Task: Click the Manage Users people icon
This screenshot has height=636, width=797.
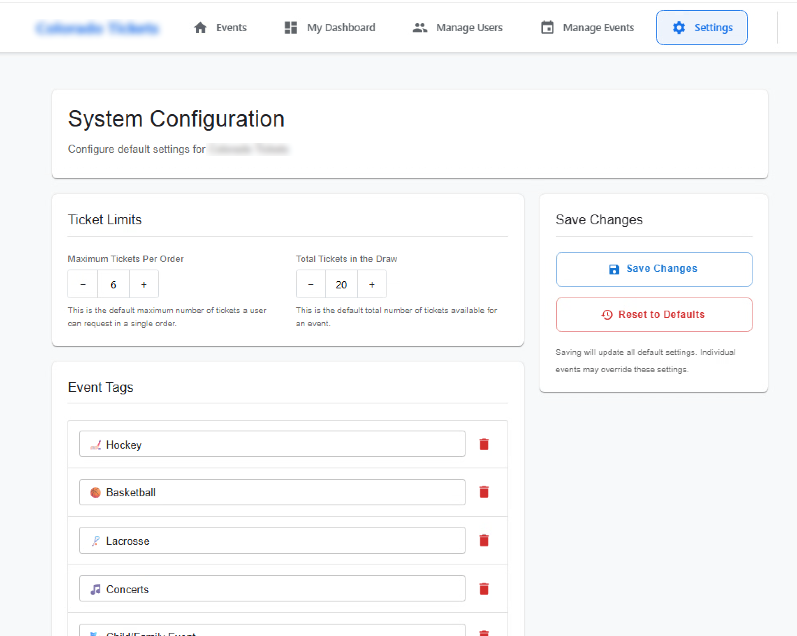Action: coord(419,28)
